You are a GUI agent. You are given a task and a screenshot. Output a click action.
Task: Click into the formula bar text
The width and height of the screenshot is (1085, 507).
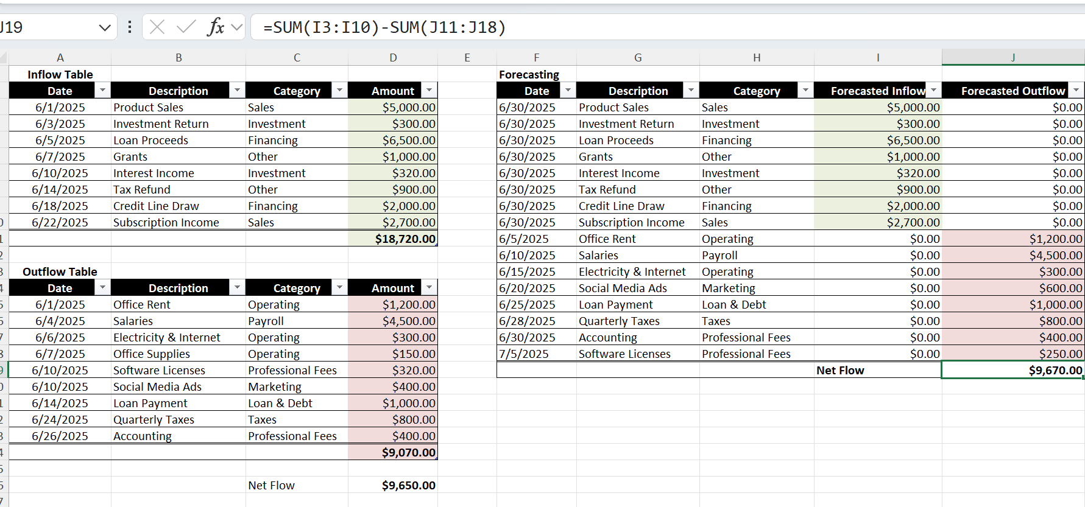667,27
